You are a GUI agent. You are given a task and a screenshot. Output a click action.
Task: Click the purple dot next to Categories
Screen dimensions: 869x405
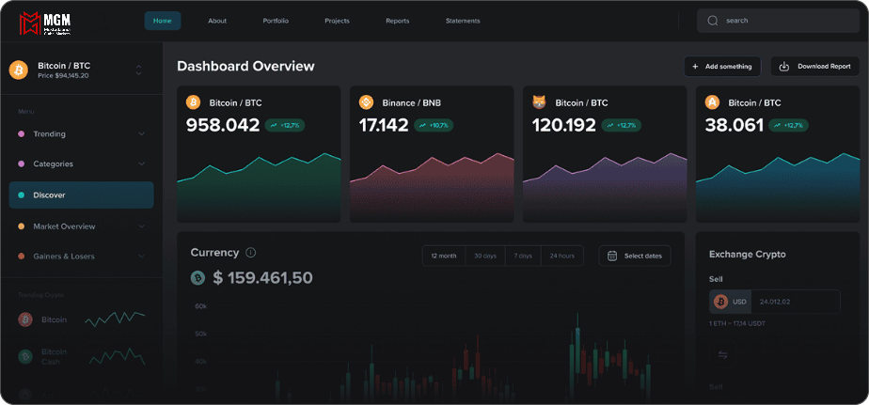coord(21,164)
